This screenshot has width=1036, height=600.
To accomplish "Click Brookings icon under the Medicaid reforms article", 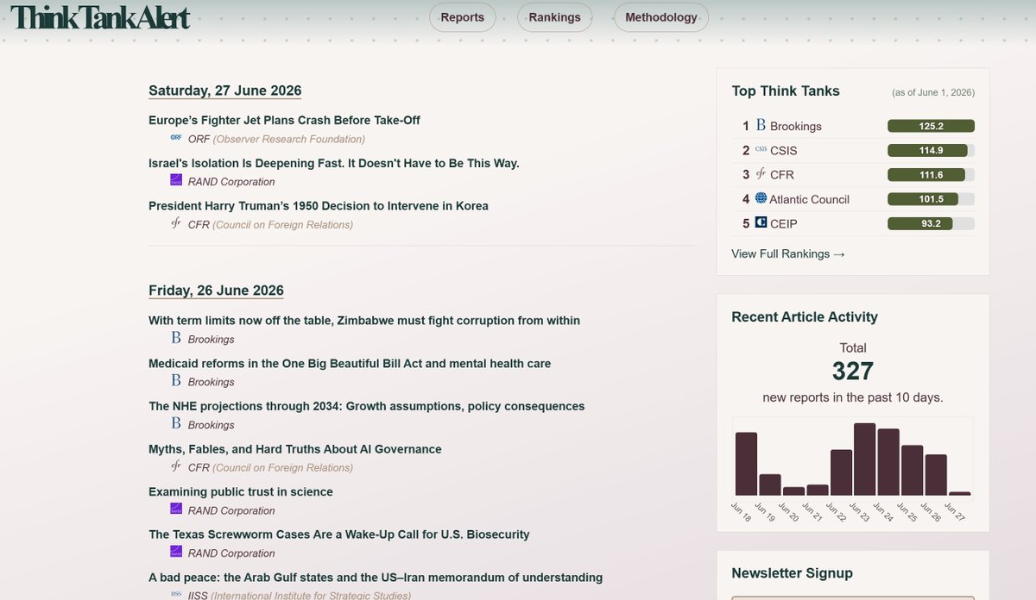I will [176, 381].
